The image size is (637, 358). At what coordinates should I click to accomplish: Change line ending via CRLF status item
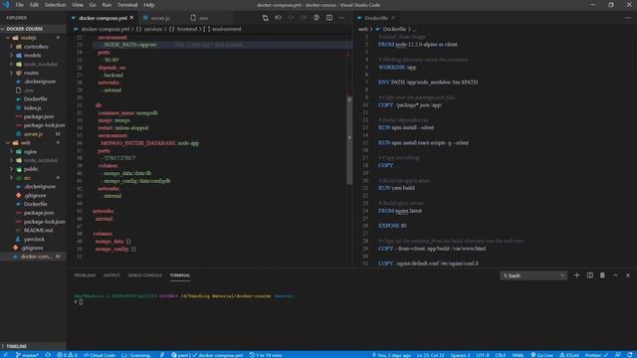click(500, 355)
